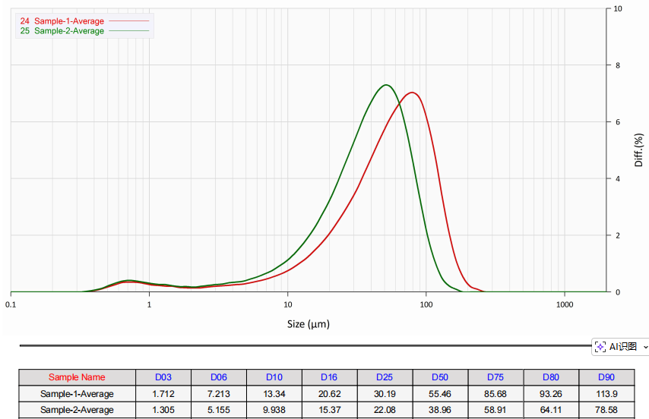The height and width of the screenshot is (419, 649).
Task: Click the red line swatch in legend
Action: pos(128,21)
